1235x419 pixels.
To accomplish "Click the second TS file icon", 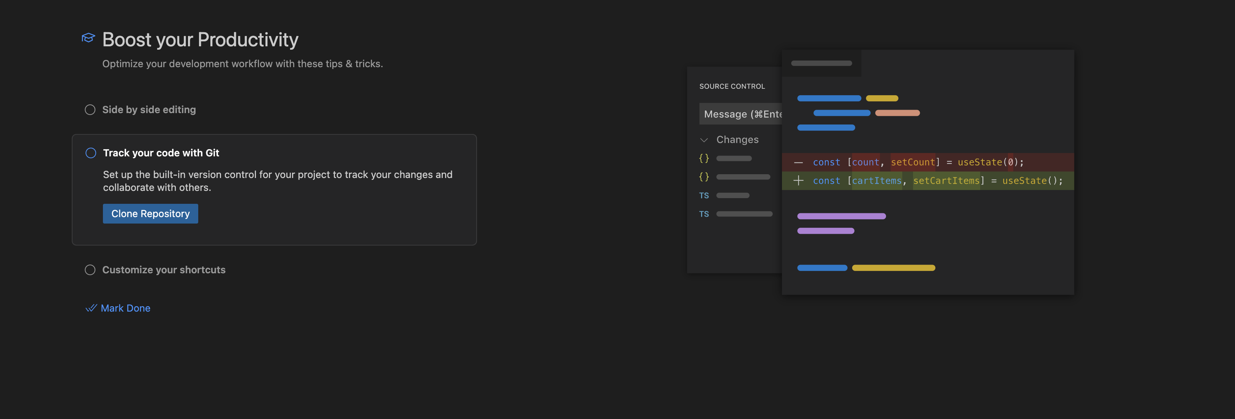I will (x=703, y=214).
